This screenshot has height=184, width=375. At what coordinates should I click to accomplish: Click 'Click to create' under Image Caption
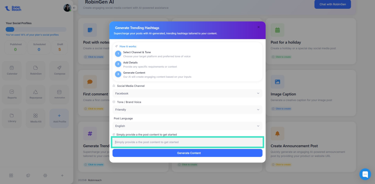pos(281,109)
